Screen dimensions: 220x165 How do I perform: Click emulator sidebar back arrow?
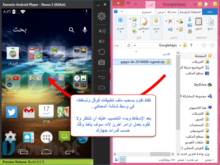click(x=102, y=77)
